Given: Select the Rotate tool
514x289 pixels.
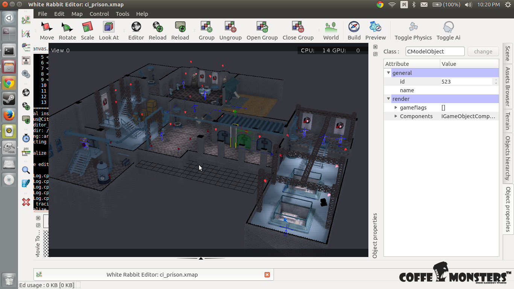Looking at the screenshot, I should click(67, 31).
